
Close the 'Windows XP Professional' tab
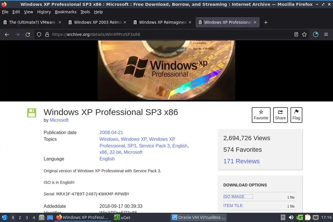[x=255, y=22]
